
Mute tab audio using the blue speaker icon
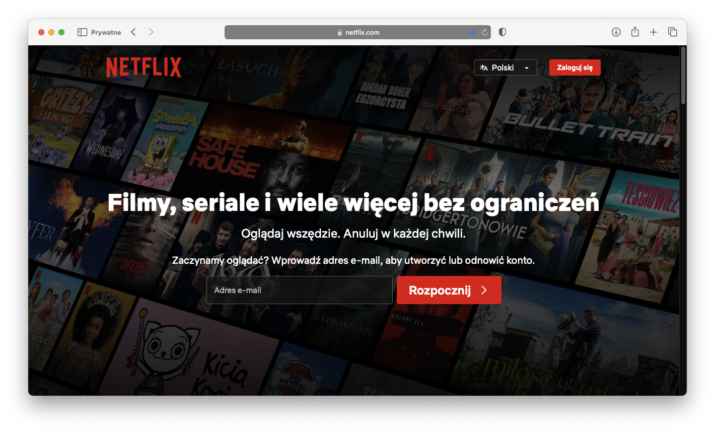[473, 32]
